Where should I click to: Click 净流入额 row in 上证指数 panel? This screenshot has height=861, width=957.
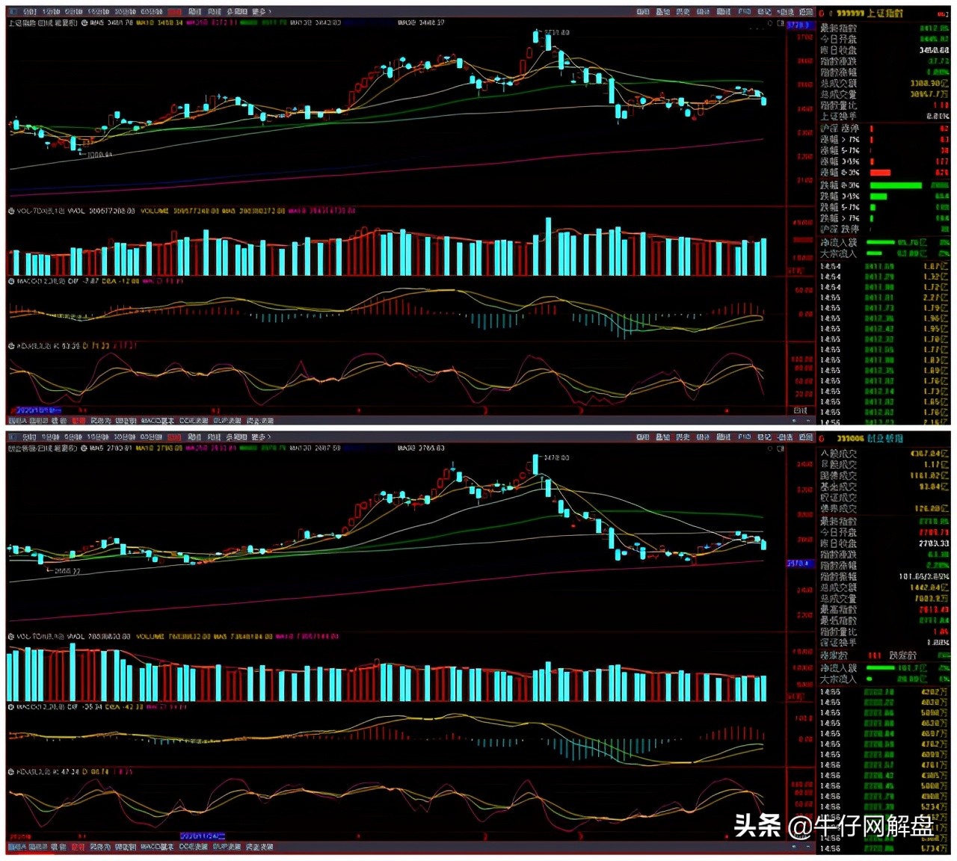coord(884,243)
